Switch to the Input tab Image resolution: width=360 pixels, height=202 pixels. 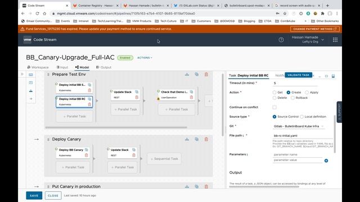(x=62, y=67)
